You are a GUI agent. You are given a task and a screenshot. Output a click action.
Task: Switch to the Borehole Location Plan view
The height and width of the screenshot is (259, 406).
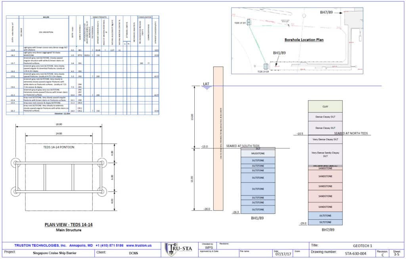coord(303,40)
